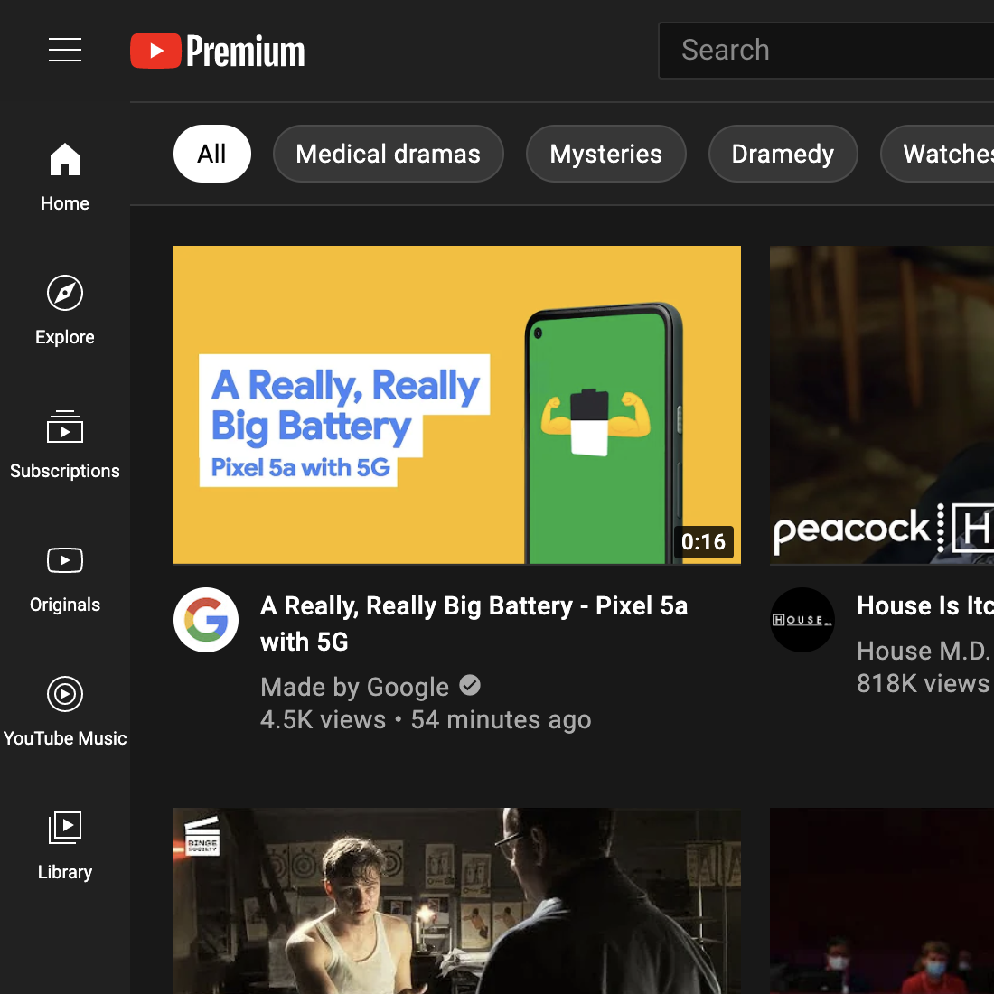This screenshot has width=994, height=994.
Task: Open the Subscriptions icon
Action: tap(64, 427)
